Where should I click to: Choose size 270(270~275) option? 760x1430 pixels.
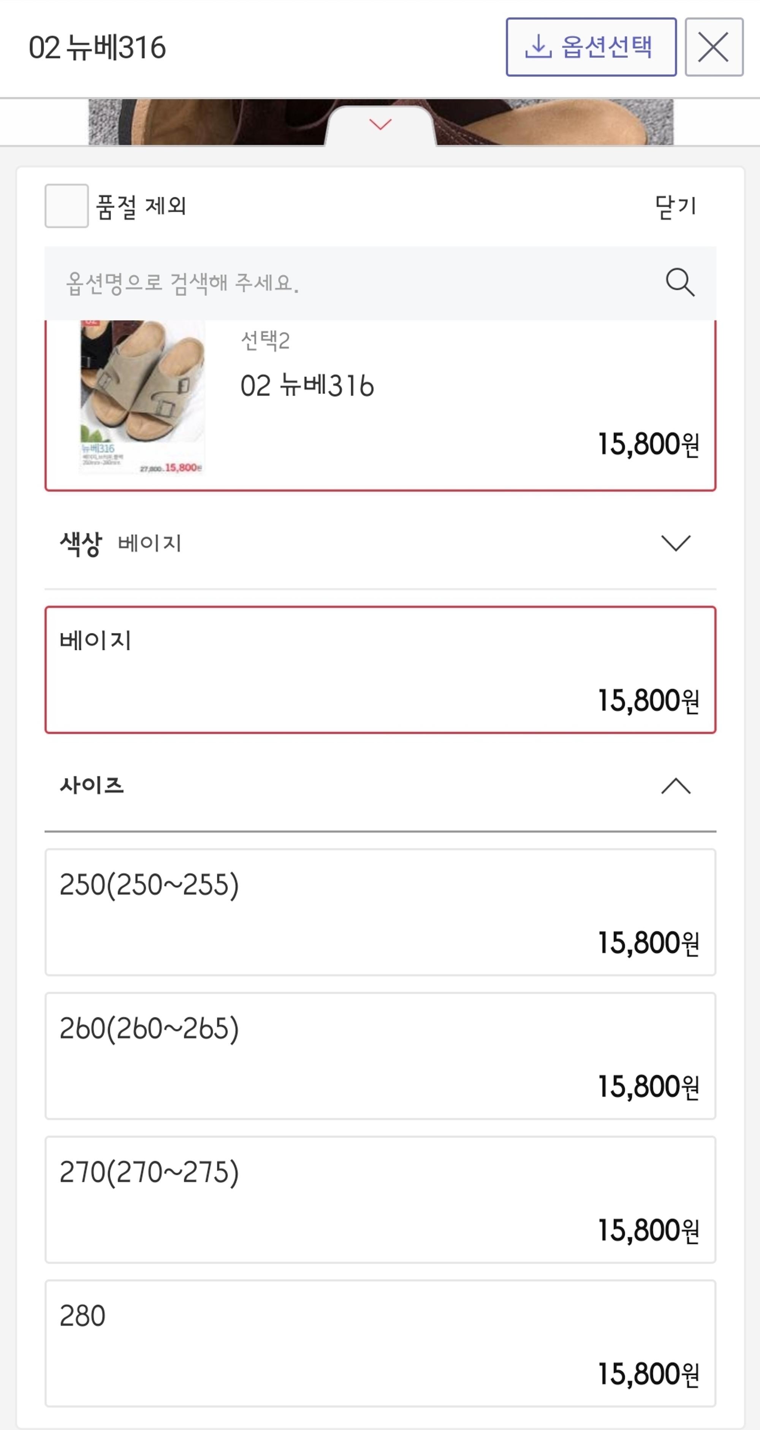click(380, 1200)
